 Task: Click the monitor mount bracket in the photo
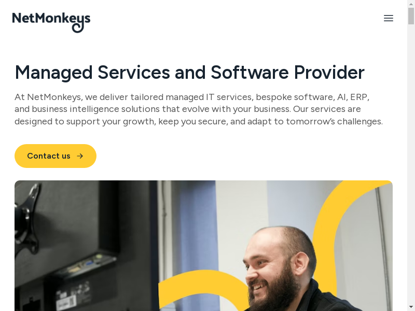tap(28, 217)
